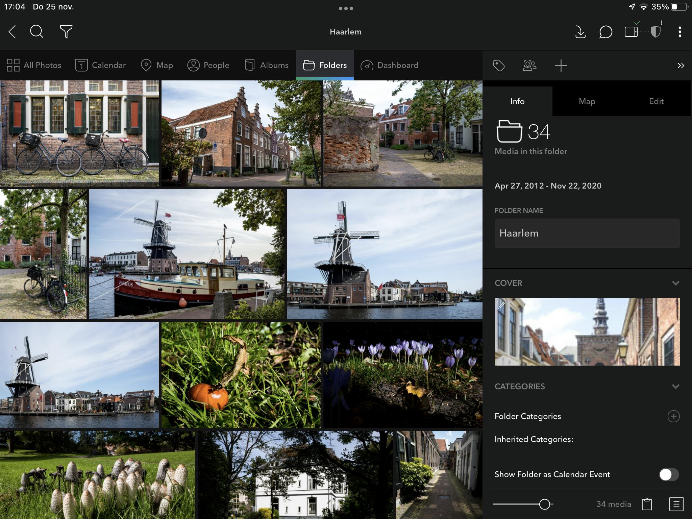This screenshot has width=692, height=519.
Task: Toggle Show Folder as Calendar Event
Action: 668,474
